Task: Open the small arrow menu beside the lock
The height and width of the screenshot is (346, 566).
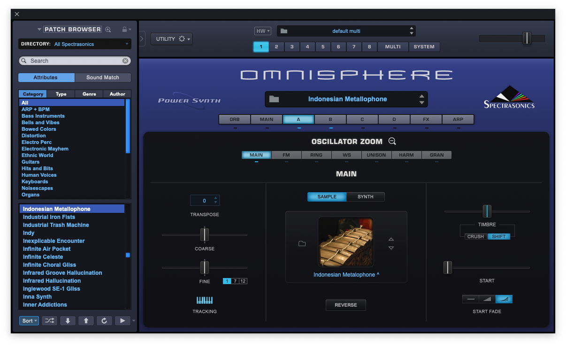Action: 130,30
